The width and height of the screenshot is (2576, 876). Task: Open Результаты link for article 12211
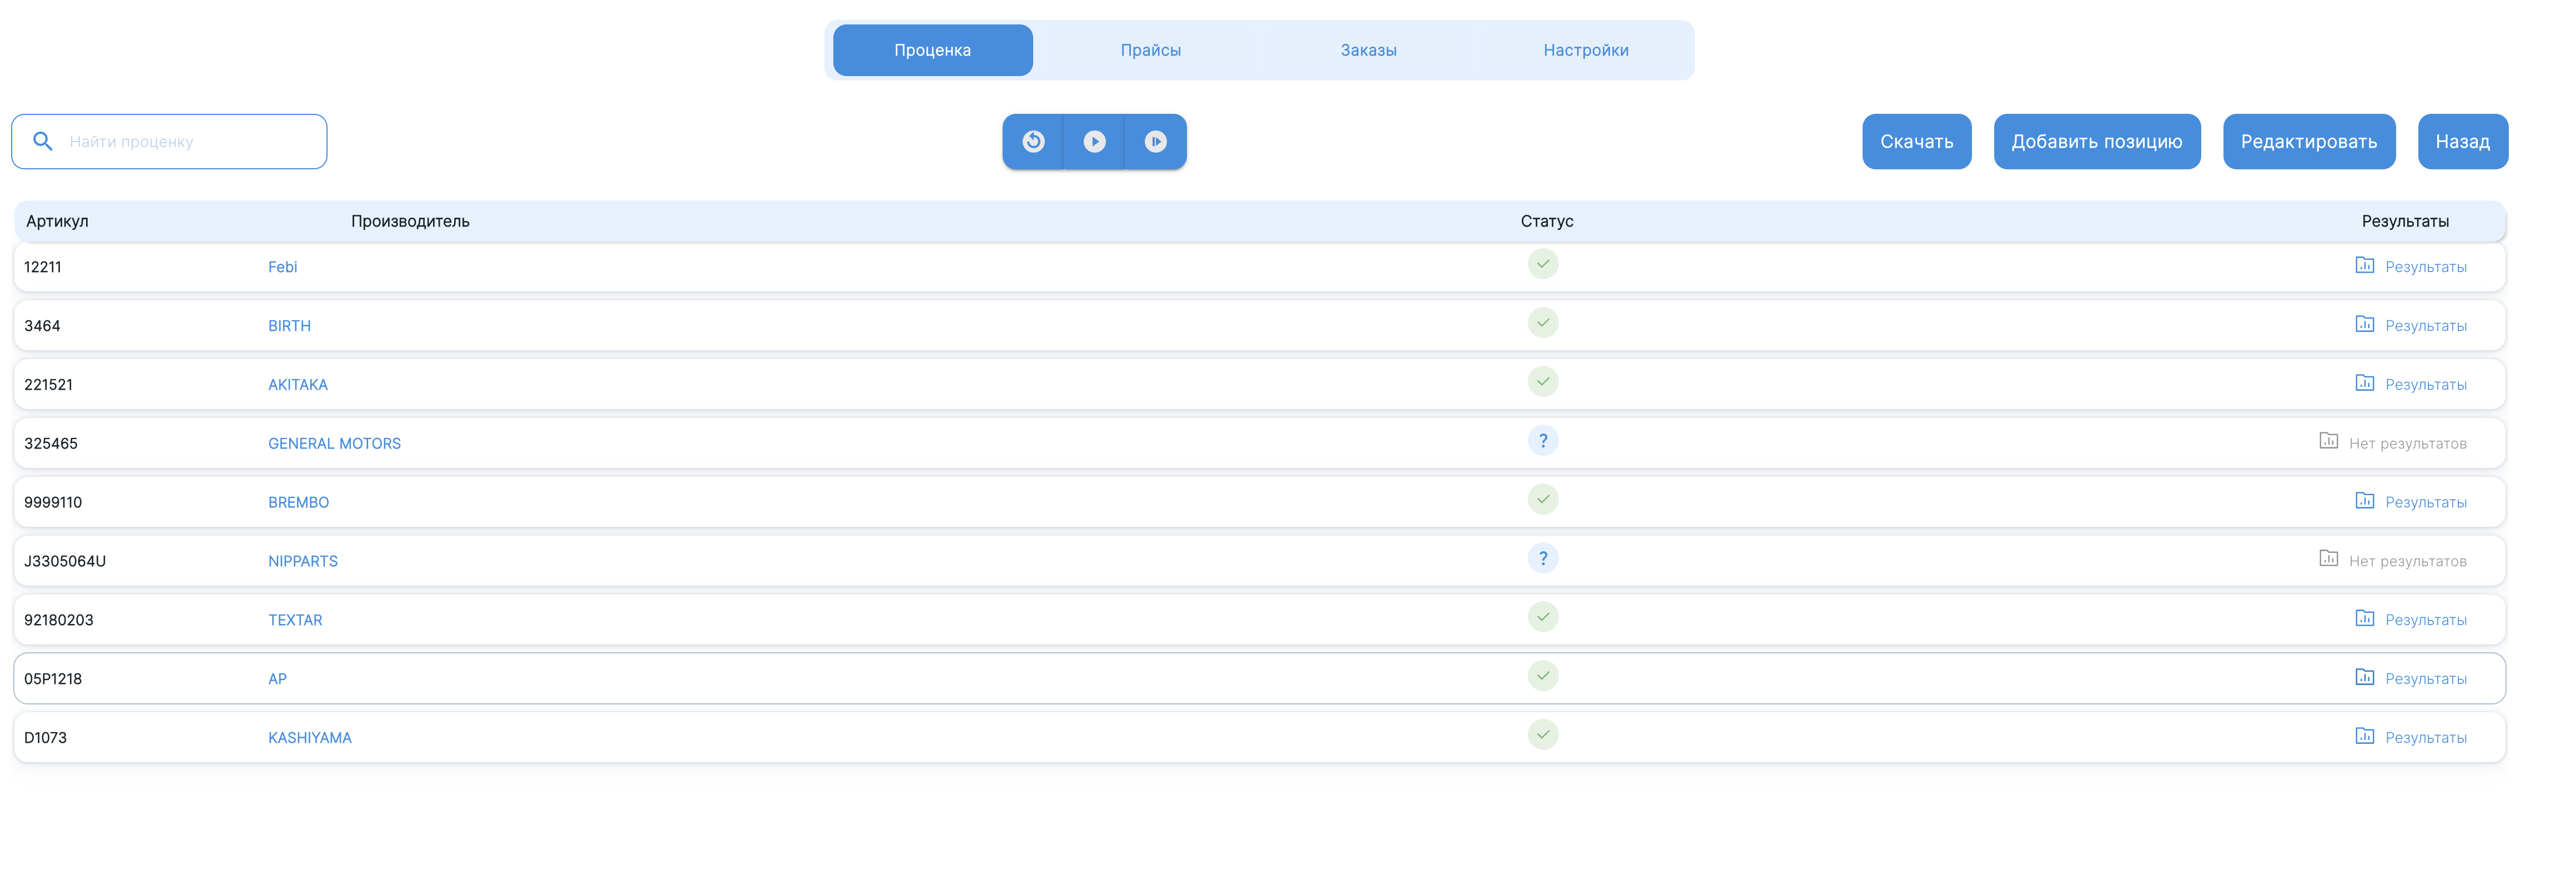pos(2425,267)
